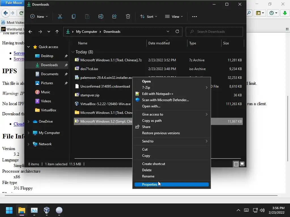290x217 pixels.
Task: Click taskbar clock showing 3:56 PM
Action: pyautogui.click(x=277, y=210)
